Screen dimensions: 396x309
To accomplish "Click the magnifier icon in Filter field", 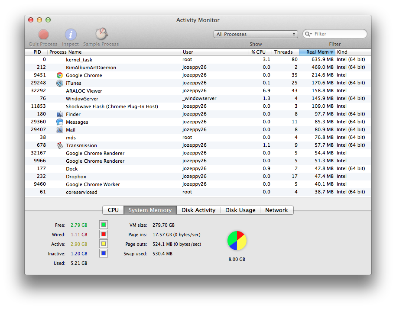I will coord(308,34).
